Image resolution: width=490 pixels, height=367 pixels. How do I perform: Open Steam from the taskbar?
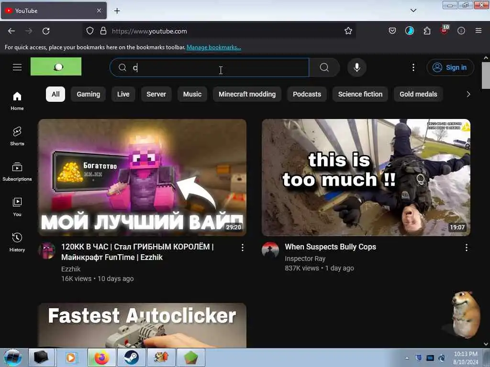(132, 357)
